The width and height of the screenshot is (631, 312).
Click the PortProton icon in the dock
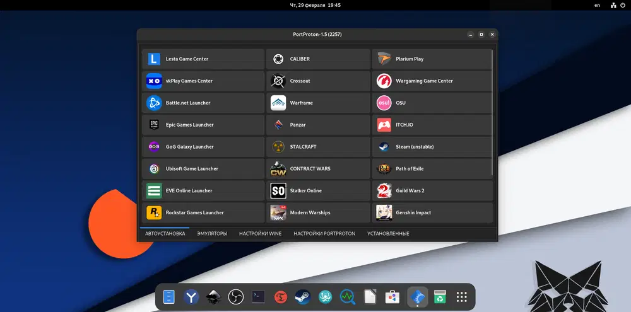point(417,297)
